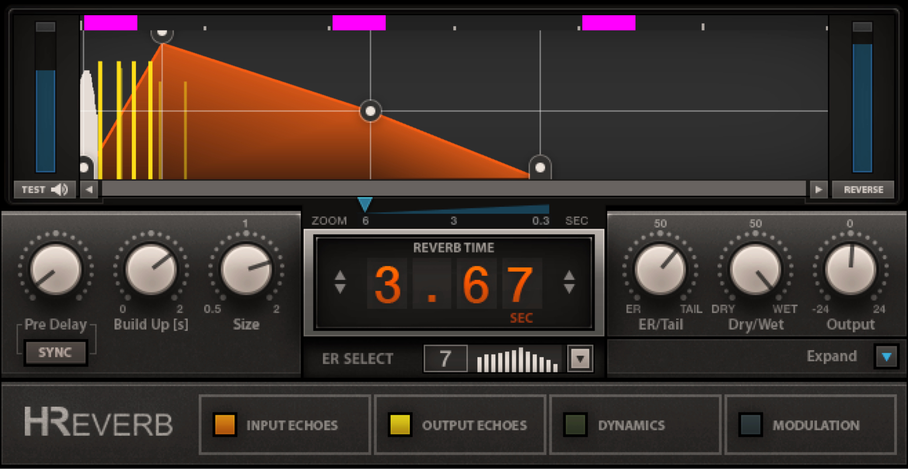The height and width of the screenshot is (469, 908).
Task: Click the right scroll arrow below the graph
Action: pyautogui.click(x=818, y=190)
